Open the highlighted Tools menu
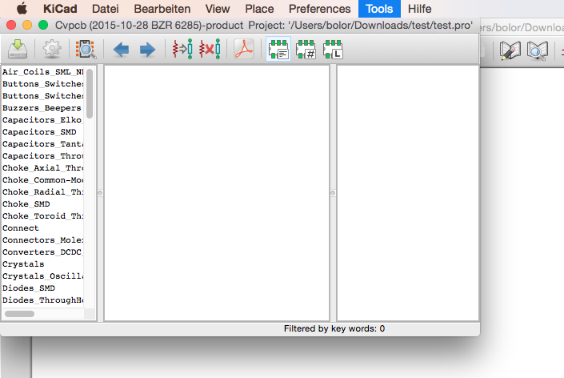 (379, 9)
